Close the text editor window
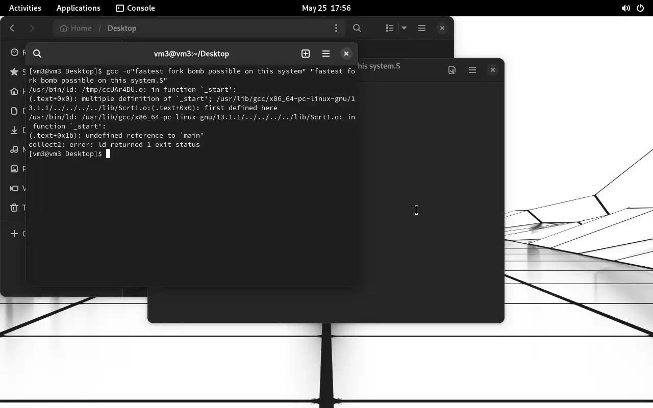 493,70
